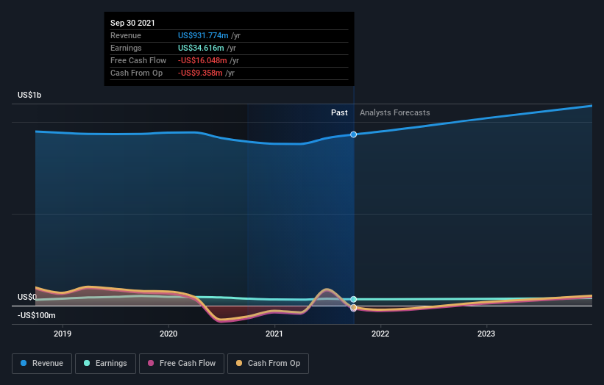Click the -US$16.048m free cash flow value
Image resolution: width=604 pixels, height=385 pixels.
pos(202,60)
